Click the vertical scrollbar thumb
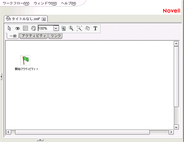Image resolution: width=184 pixels, height=142 pixels. coord(176,76)
